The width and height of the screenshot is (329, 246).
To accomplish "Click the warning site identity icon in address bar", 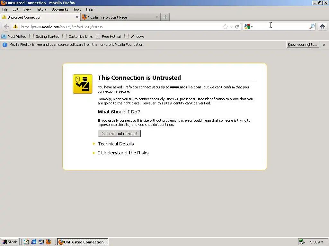I will (15, 27).
